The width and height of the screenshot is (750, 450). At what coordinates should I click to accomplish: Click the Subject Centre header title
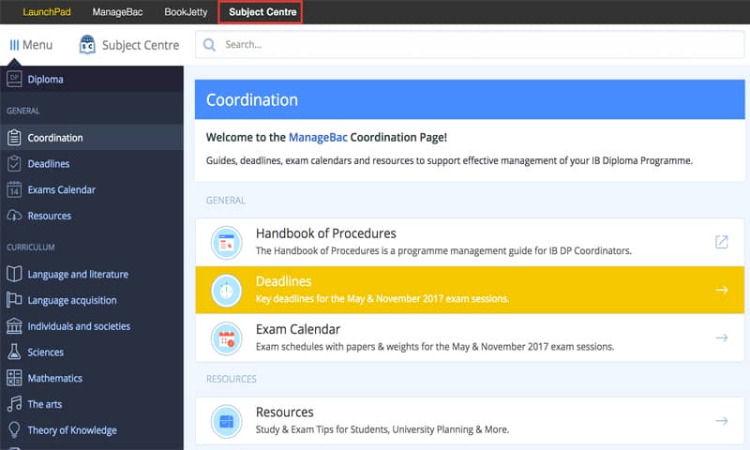click(x=140, y=45)
